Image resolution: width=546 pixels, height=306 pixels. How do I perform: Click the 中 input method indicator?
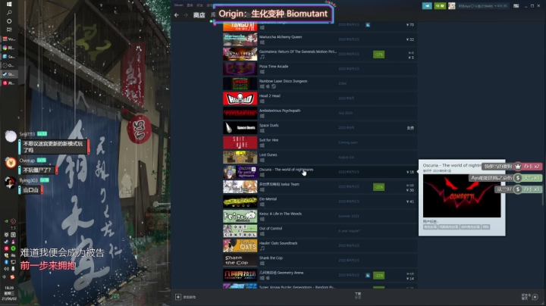click(5, 276)
